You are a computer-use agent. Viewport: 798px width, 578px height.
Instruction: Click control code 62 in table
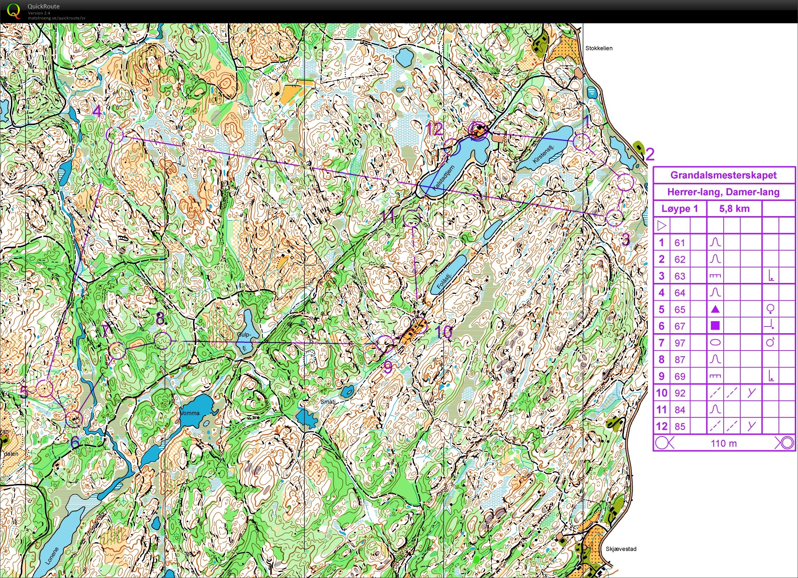tap(680, 259)
